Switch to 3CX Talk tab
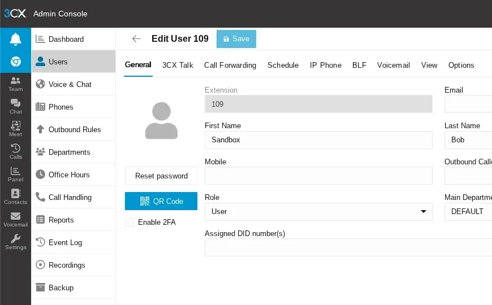This screenshot has height=305, width=492. point(178,65)
